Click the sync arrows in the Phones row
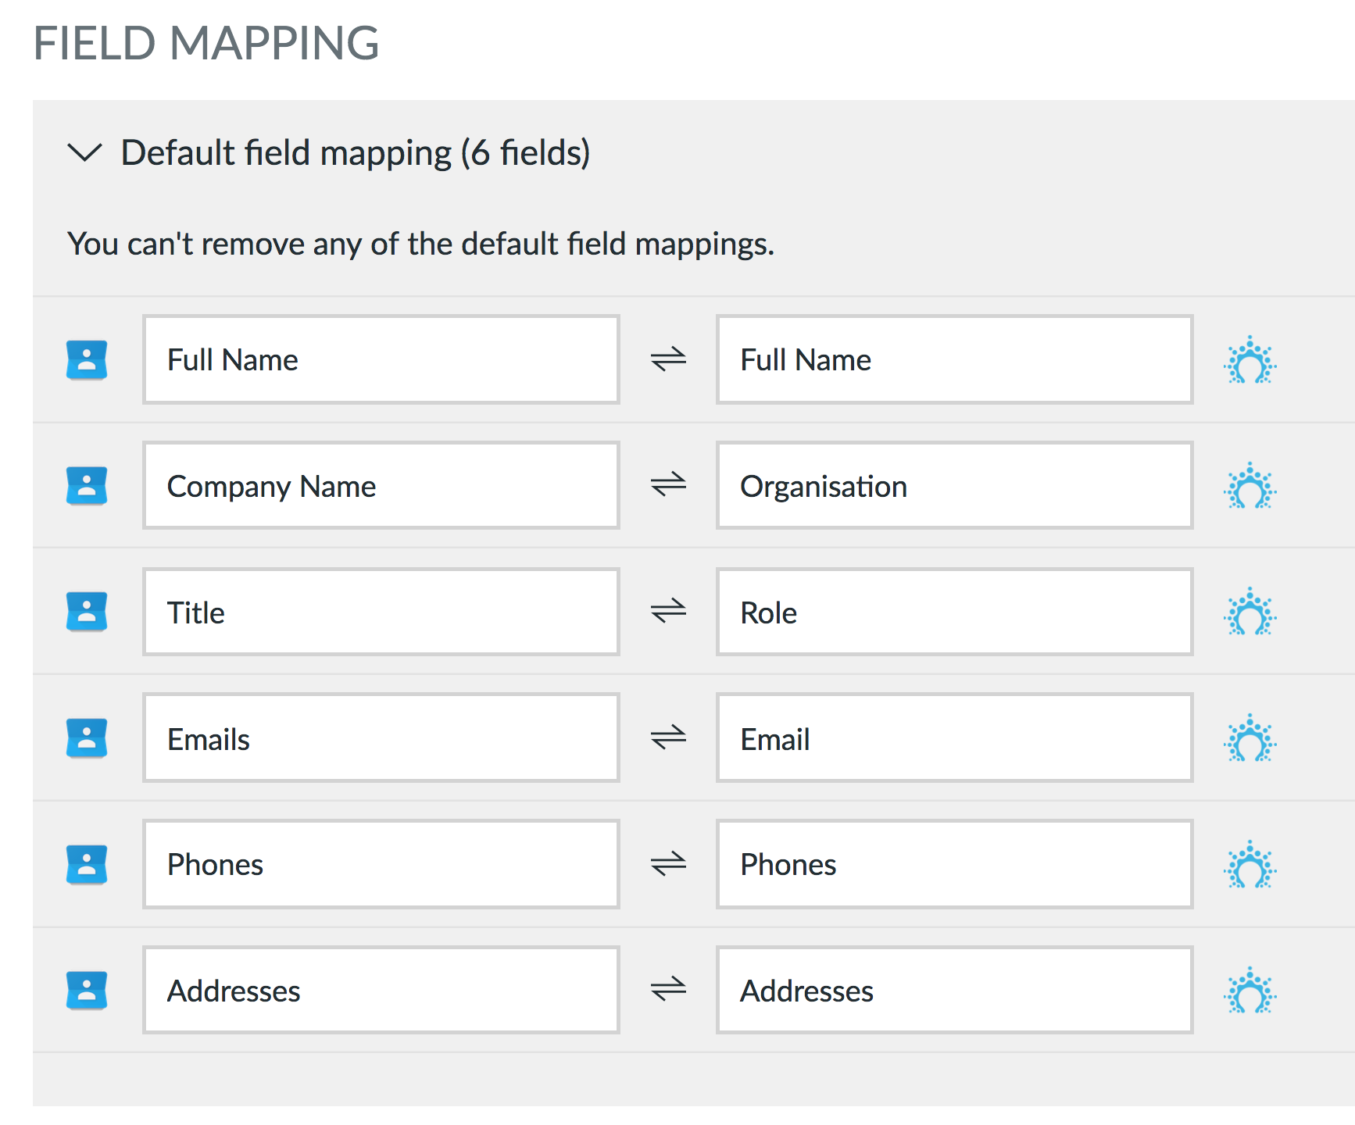The width and height of the screenshot is (1355, 1125). pyautogui.click(x=669, y=864)
